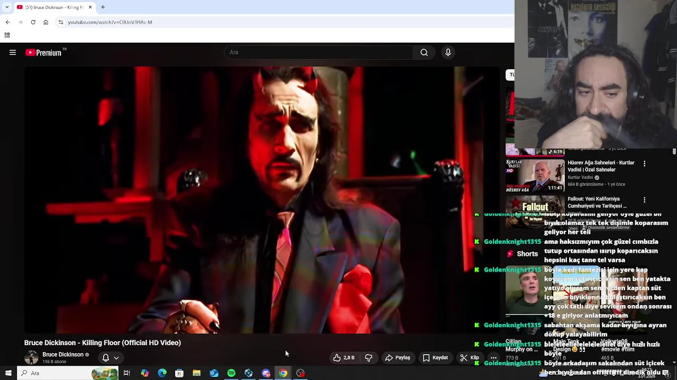Screen dimensions: 677x380
Task: Open the YouTube guide hamburger menu
Action: click(13, 52)
